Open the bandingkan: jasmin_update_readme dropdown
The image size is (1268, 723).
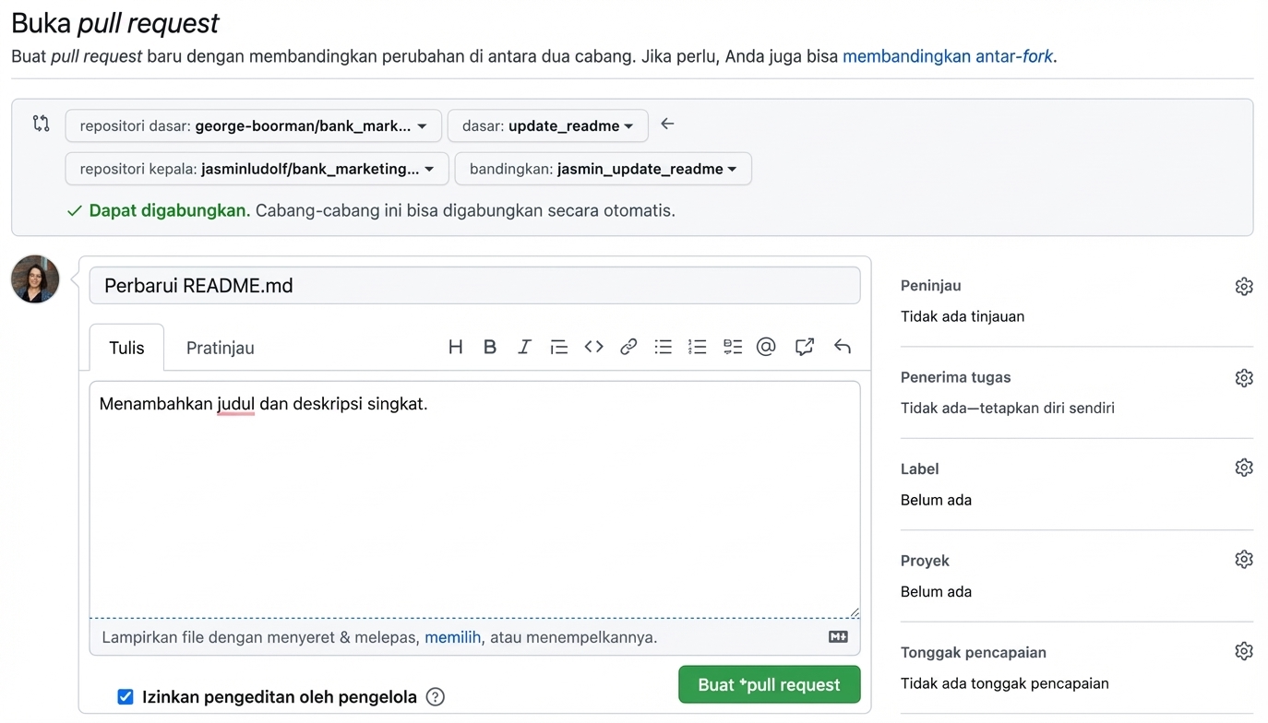click(x=604, y=169)
